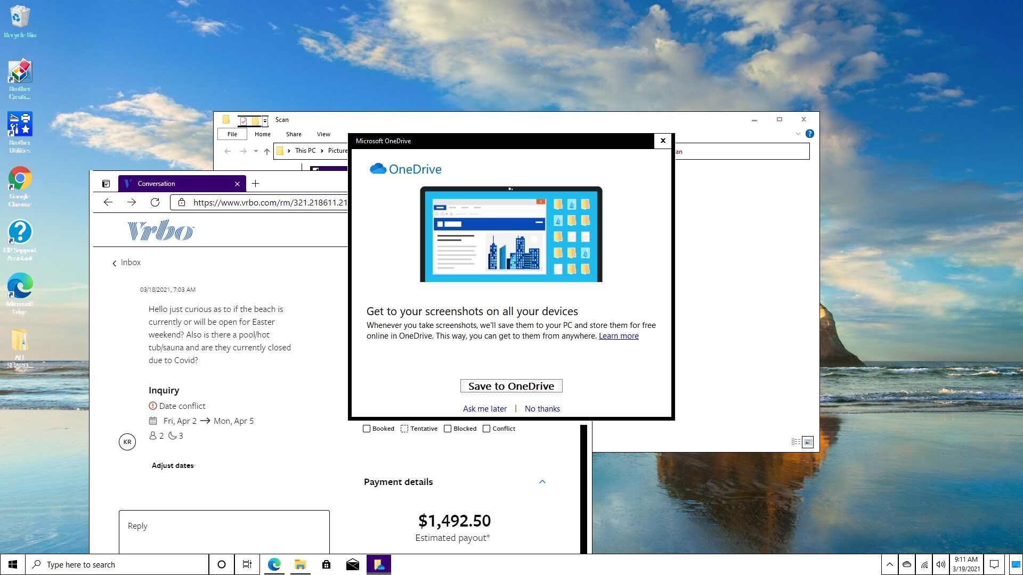Open Mail app in taskbar
The height and width of the screenshot is (575, 1023).
352,564
